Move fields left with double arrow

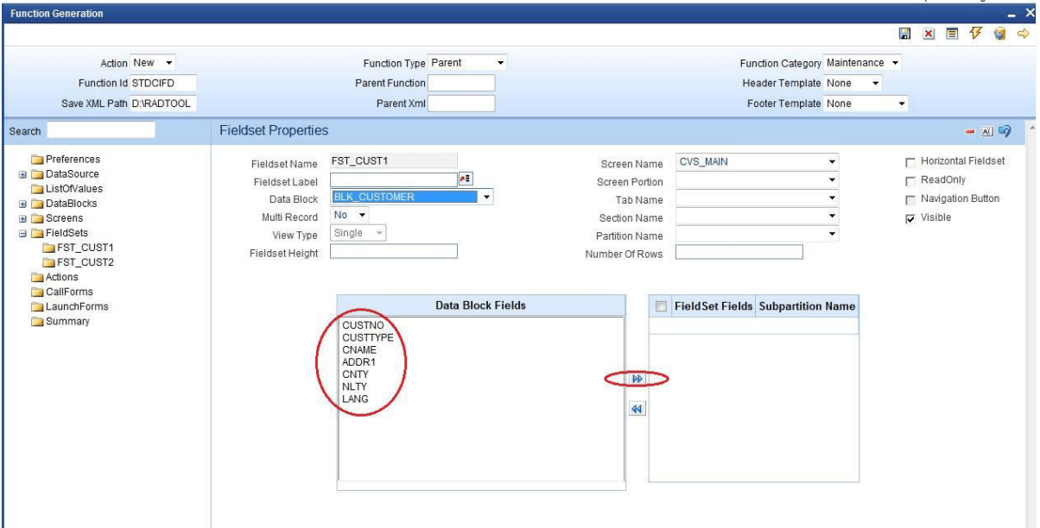click(x=637, y=410)
